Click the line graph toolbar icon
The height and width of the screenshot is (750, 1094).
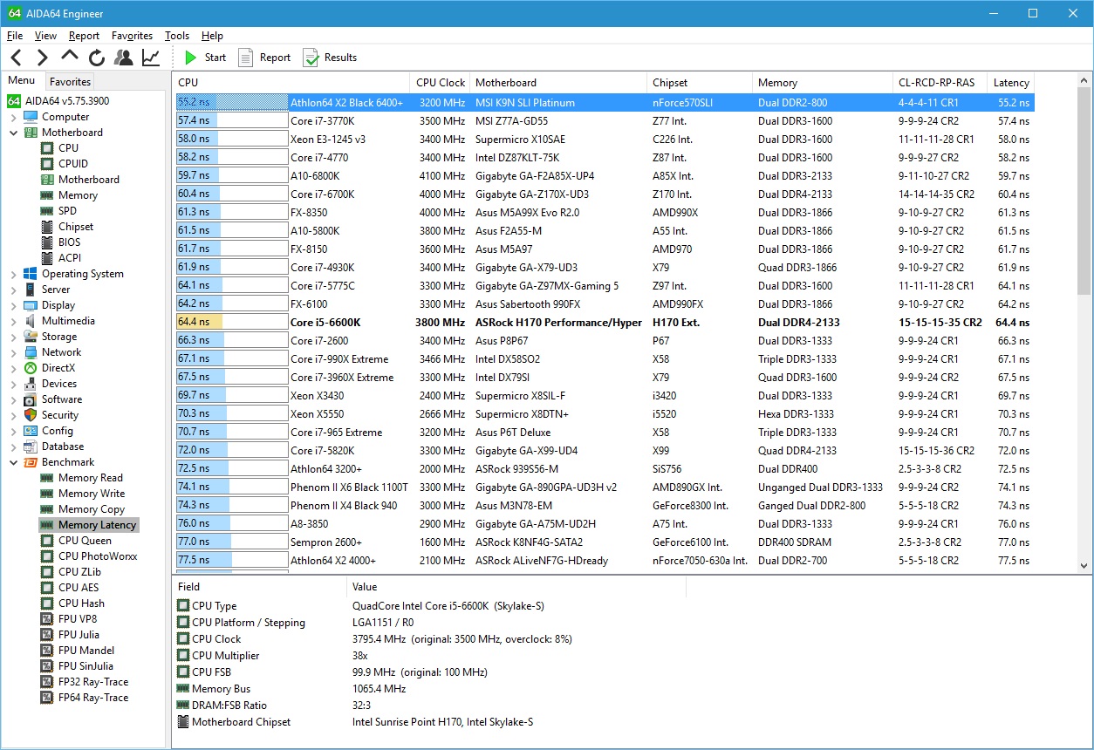click(151, 58)
